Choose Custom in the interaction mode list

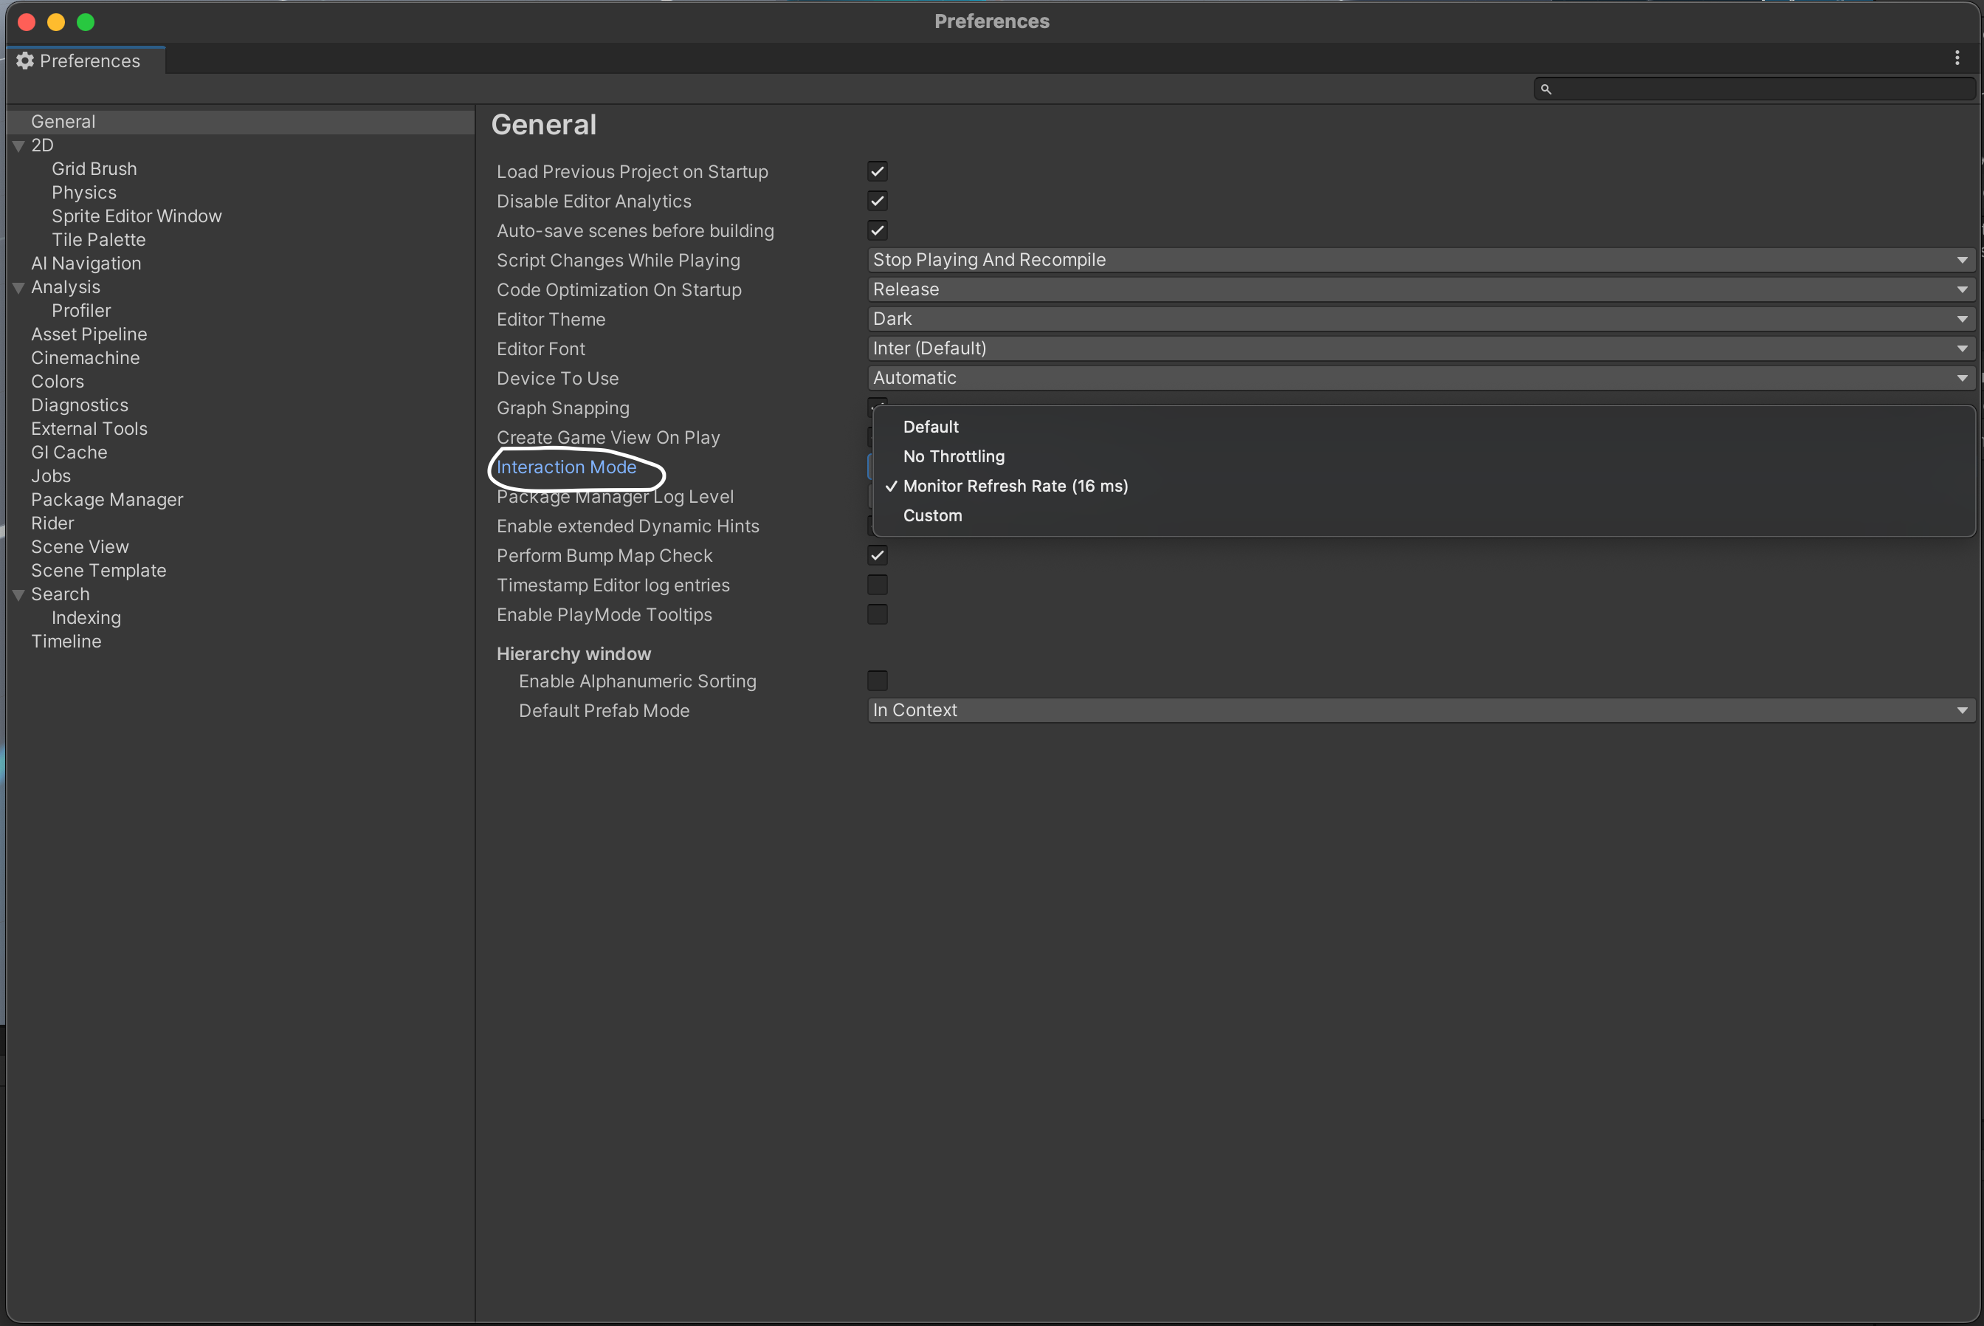pos(932,516)
